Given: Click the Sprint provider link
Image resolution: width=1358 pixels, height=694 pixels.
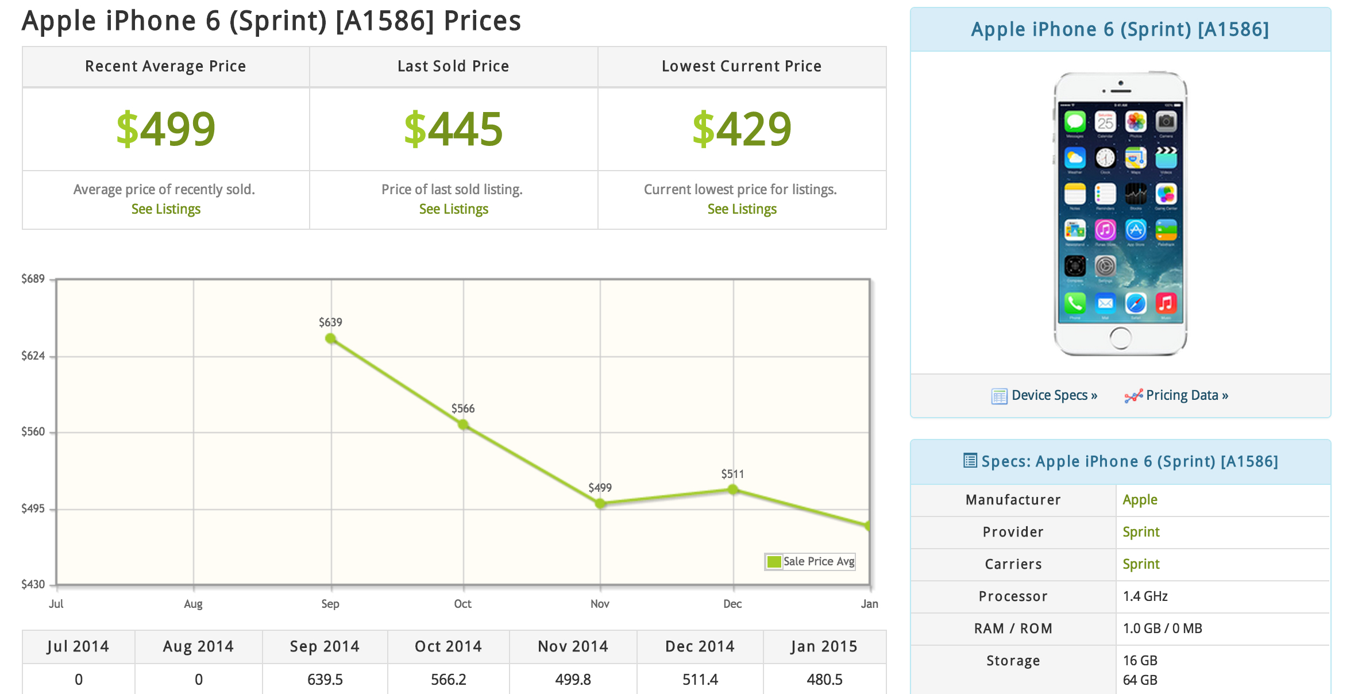Looking at the screenshot, I should pyautogui.click(x=1141, y=532).
